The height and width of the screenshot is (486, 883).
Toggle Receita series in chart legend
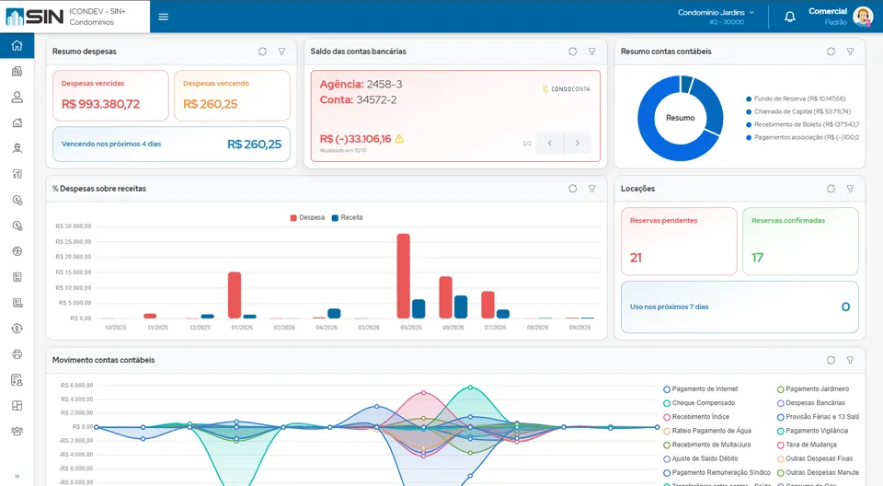click(348, 217)
